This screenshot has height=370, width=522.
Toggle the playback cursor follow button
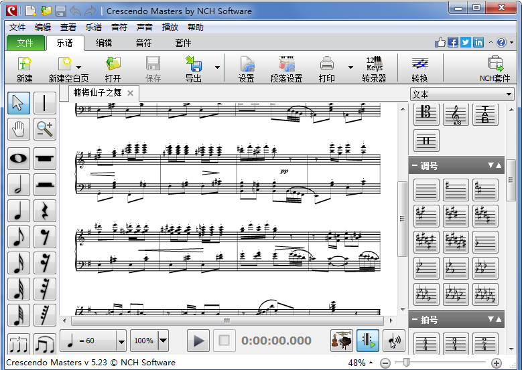point(367,341)
